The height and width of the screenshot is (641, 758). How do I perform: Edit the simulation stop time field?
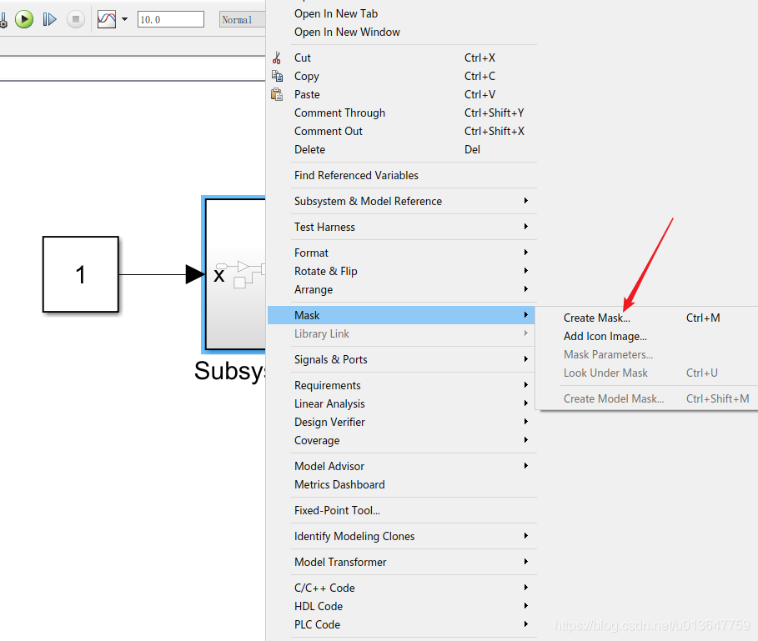click(x=171, y=19)
